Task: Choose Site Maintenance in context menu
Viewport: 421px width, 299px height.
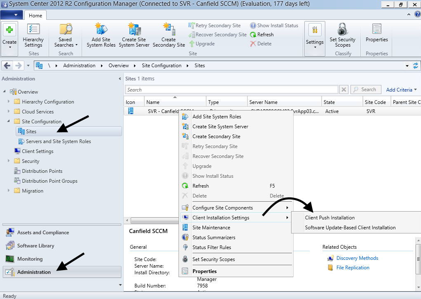Action: coord(211,228)
